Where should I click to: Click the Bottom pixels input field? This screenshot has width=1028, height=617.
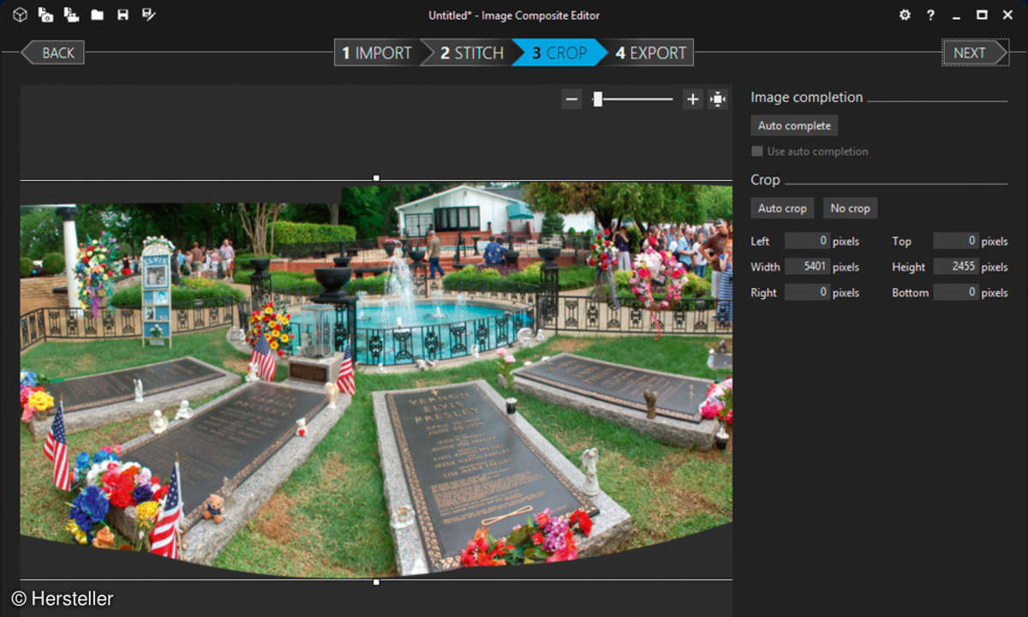[955, 292]
